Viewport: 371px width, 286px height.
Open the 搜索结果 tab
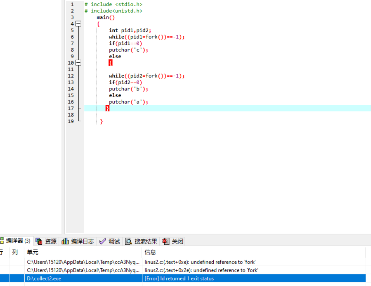click(x=146, y=241)
